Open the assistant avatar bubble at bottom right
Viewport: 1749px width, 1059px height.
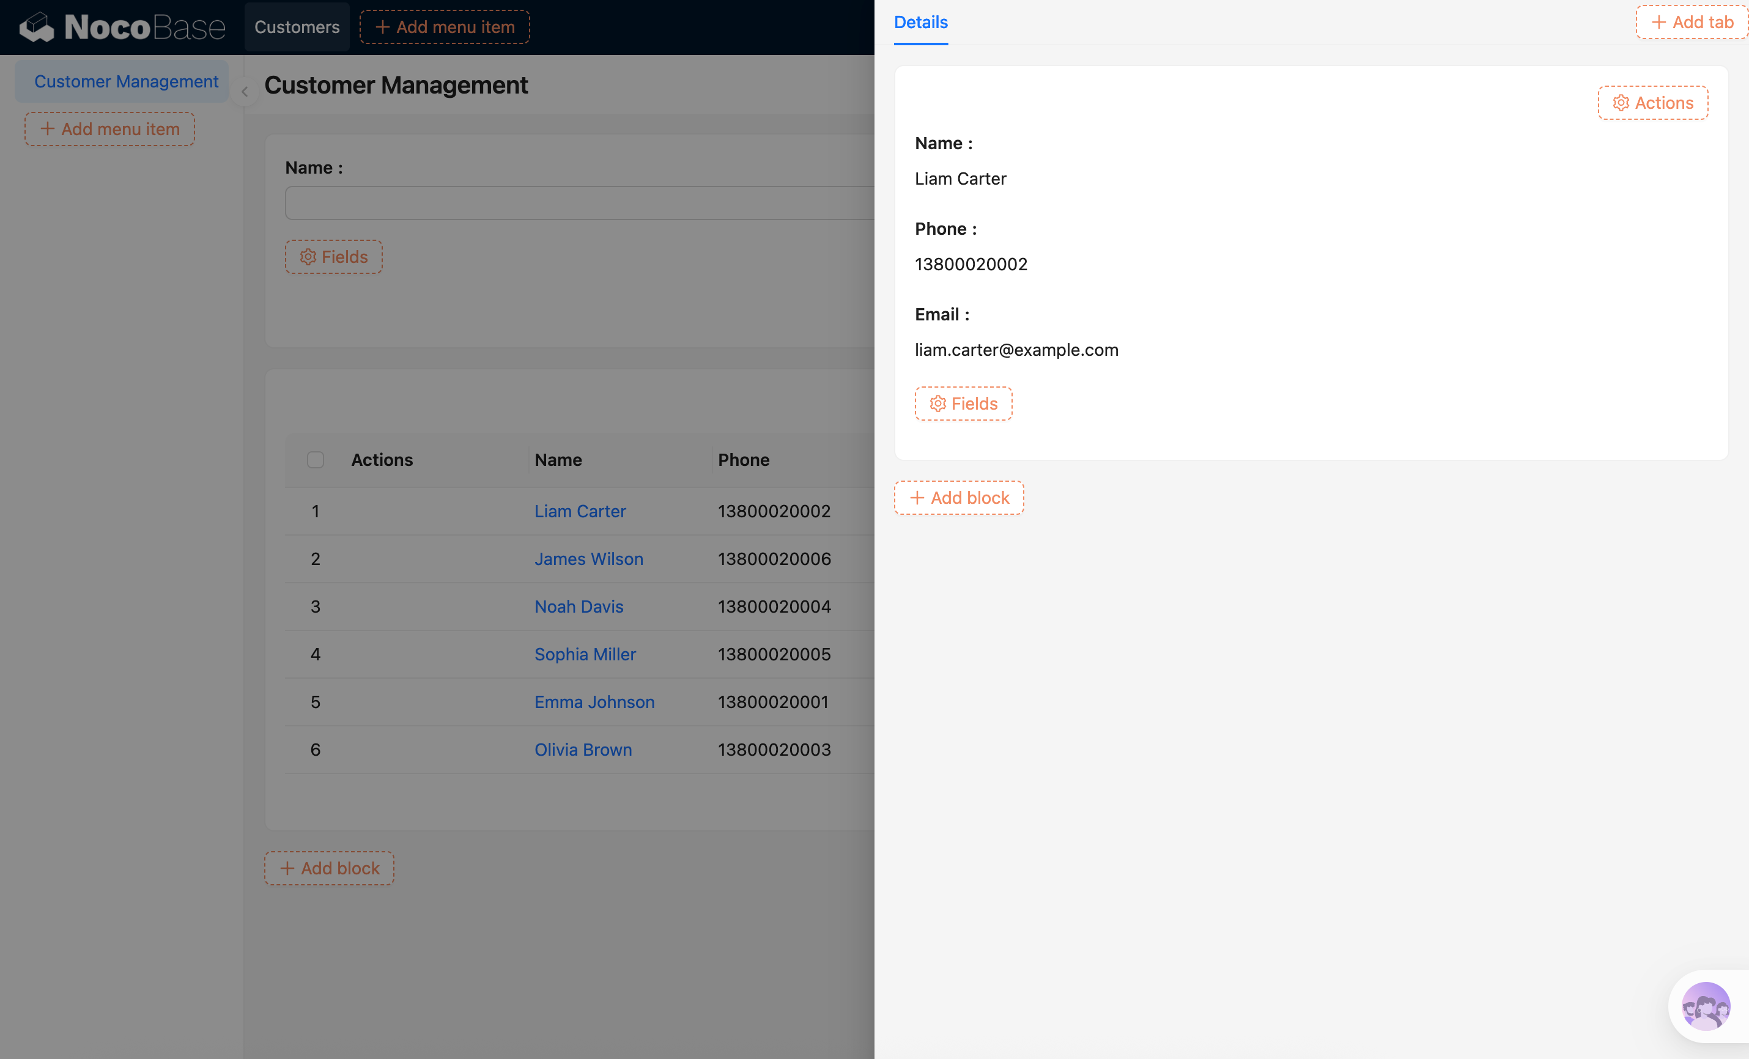[1706, 1006]
